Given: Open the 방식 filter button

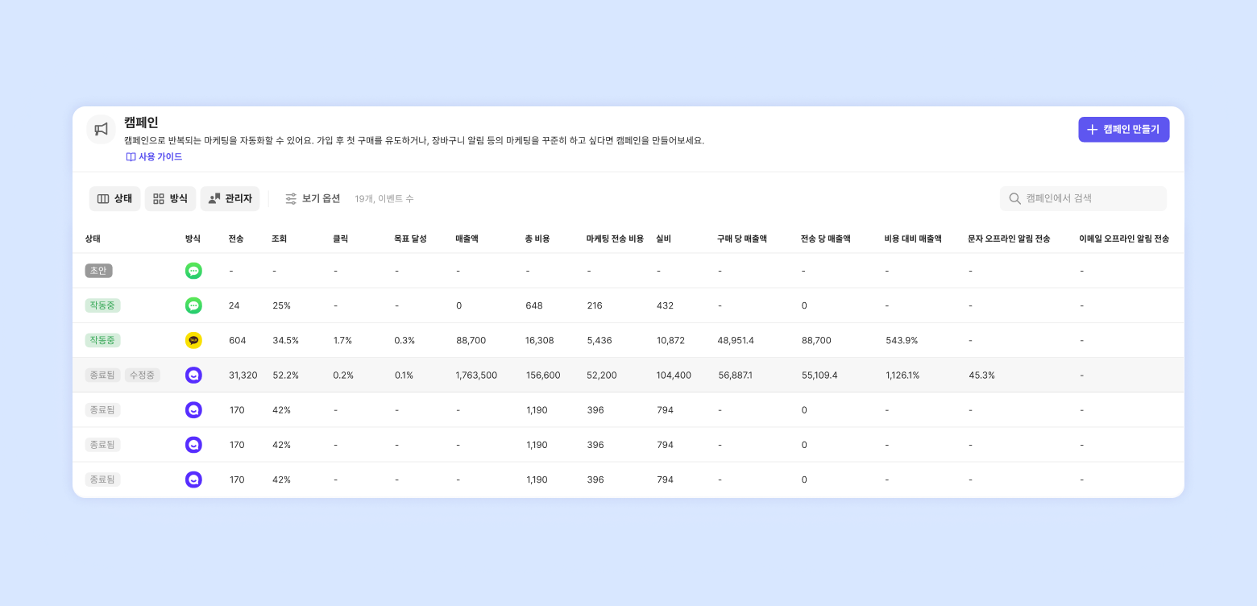Looking at the screenshot, I should pyautogui.click(x=170, y=198).
